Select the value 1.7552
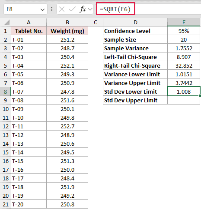201x209 pixels. click(x=184, y=48)
